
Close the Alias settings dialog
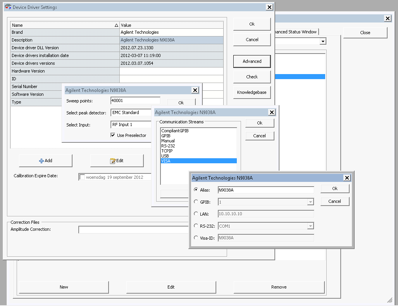click(x=347, y=178)
